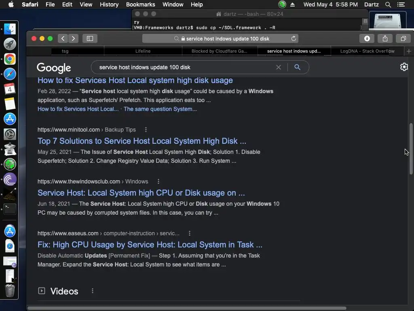Switch to Blocked by Cloudflare tab

pos(220,51)
